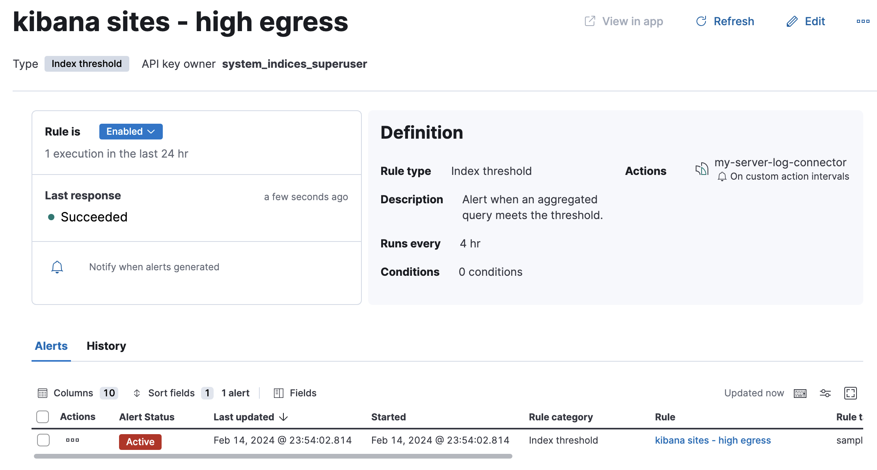This screenshot has width=877, height=470.
Task: Select all alerts header checkbox
Action: coord(43,417)
